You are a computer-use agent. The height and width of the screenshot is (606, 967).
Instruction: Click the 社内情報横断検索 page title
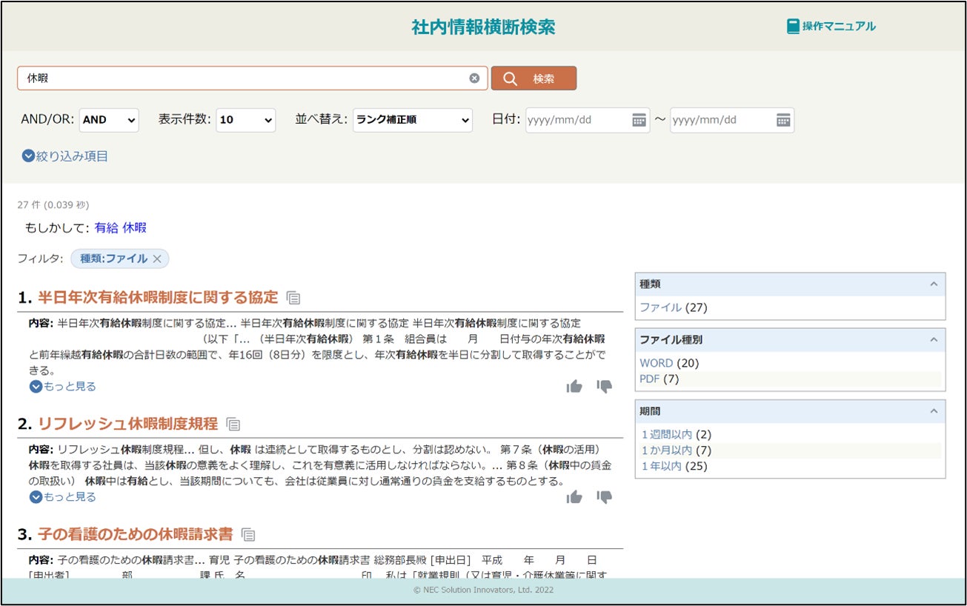pyautogui.click(x=483, y=27)
